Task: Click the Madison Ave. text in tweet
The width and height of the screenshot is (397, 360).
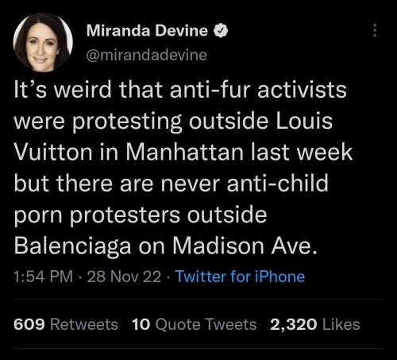Action: tap(245, 246)
